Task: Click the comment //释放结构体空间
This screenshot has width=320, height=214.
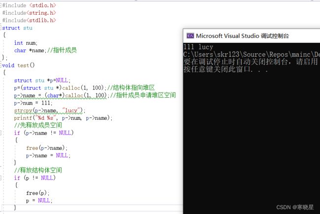Action: point(38,170)
